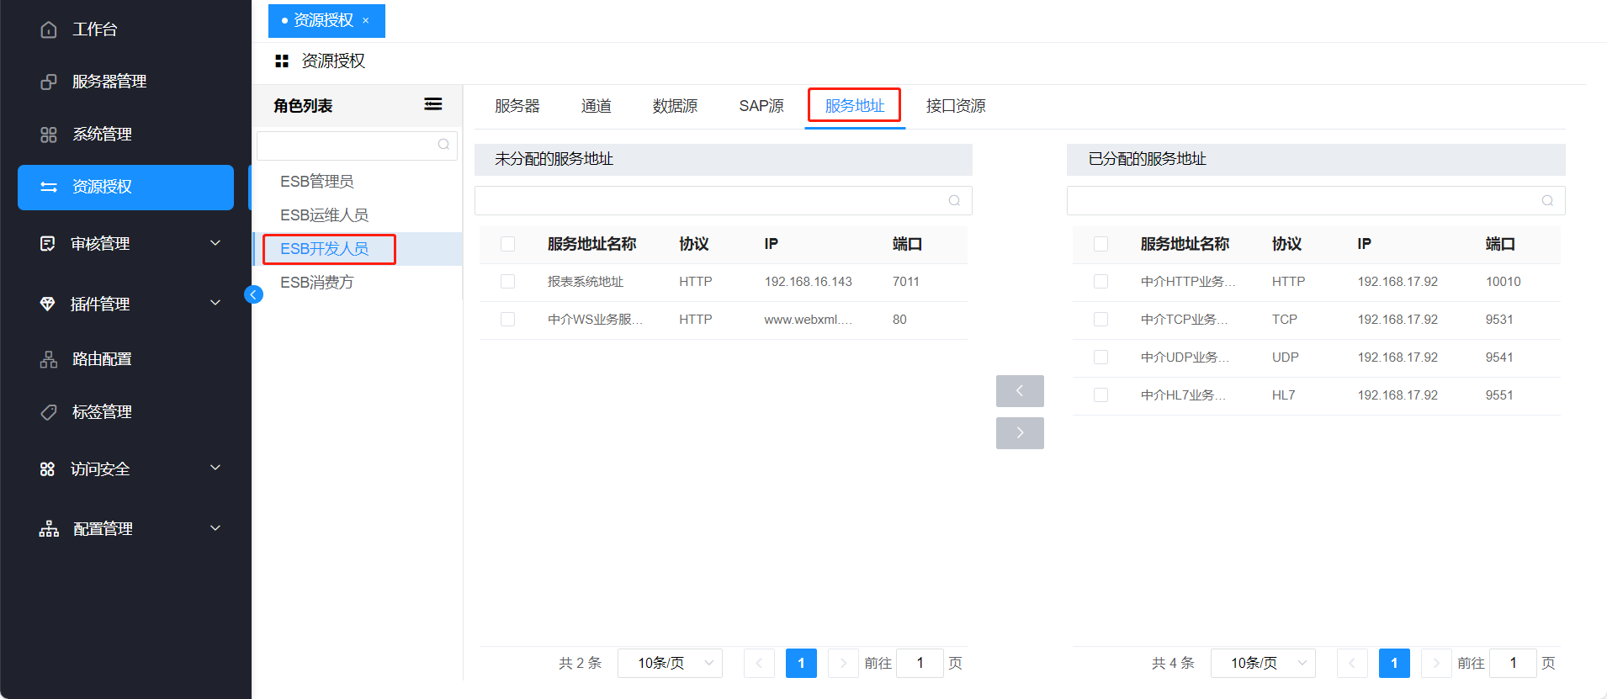Click the 角色列表 collapse menu icon
The width and height of the screenshot is (1607, 699).
tap(433, 104)
